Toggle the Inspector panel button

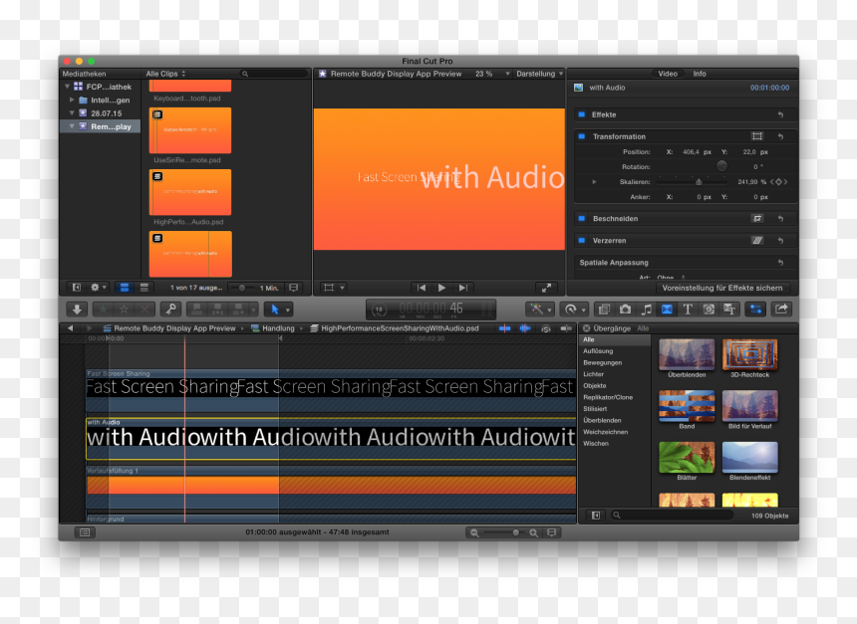coord(755,310)
